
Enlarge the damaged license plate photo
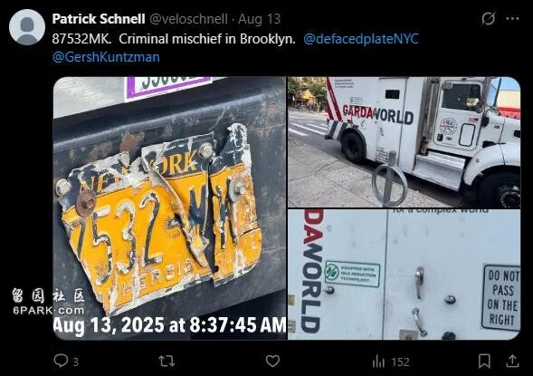point(169,208)
